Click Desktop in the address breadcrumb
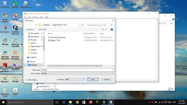 click(46, 25)
